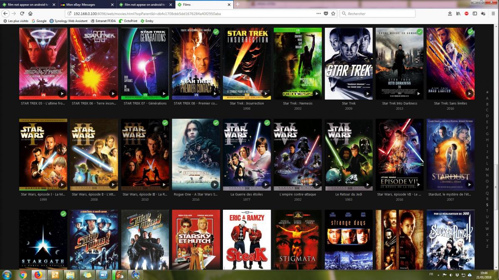This screenshot has width=499, height=280.
Task: Click play icon on Star Wars épisode VII
Action: point(418,184)
